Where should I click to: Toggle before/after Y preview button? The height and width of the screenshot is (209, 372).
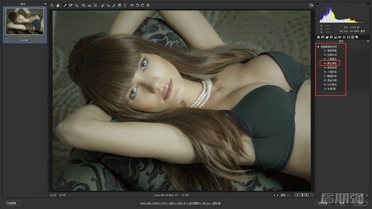tap(297, 195)
